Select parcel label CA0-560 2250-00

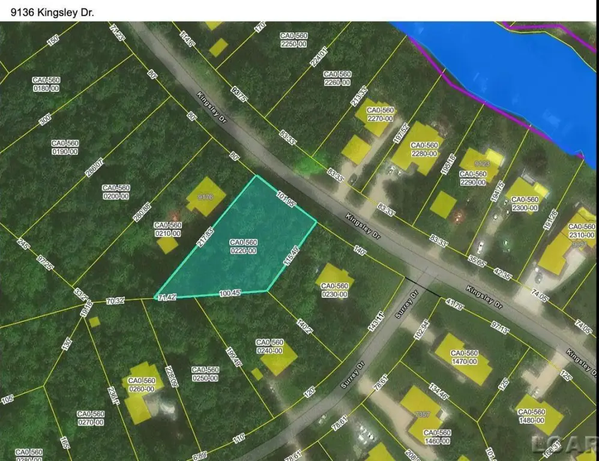(x=294, y=40)
